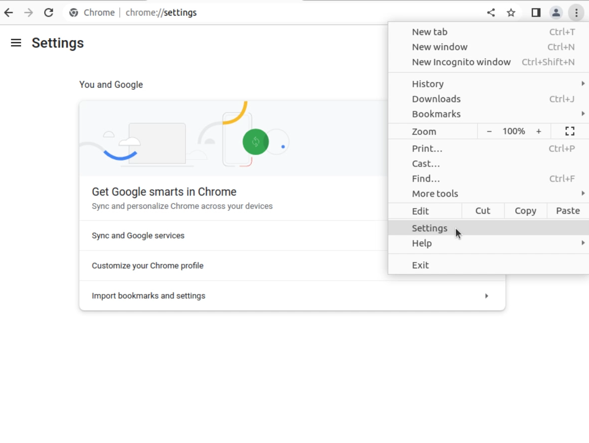Viewport: 589px width, 443px height.
Task: Click the 'You and Google' heading
Action: pyautogui.click(x=111, y=85)
